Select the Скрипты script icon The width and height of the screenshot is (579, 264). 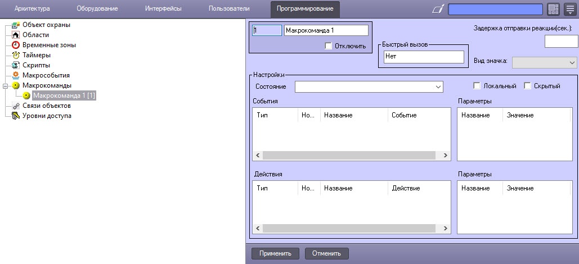(x=16, y=65)
